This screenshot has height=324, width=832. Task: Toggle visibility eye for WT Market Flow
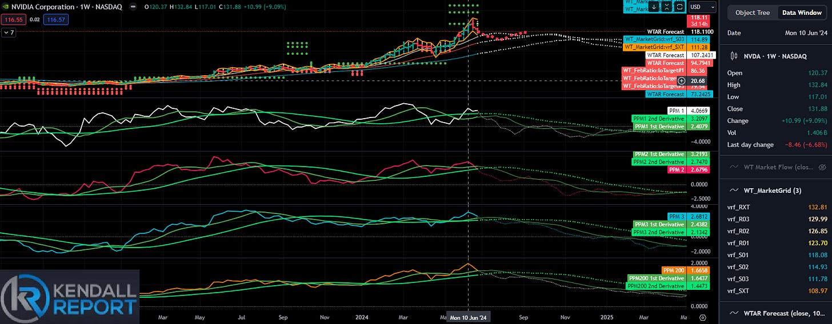coord(822,167)
